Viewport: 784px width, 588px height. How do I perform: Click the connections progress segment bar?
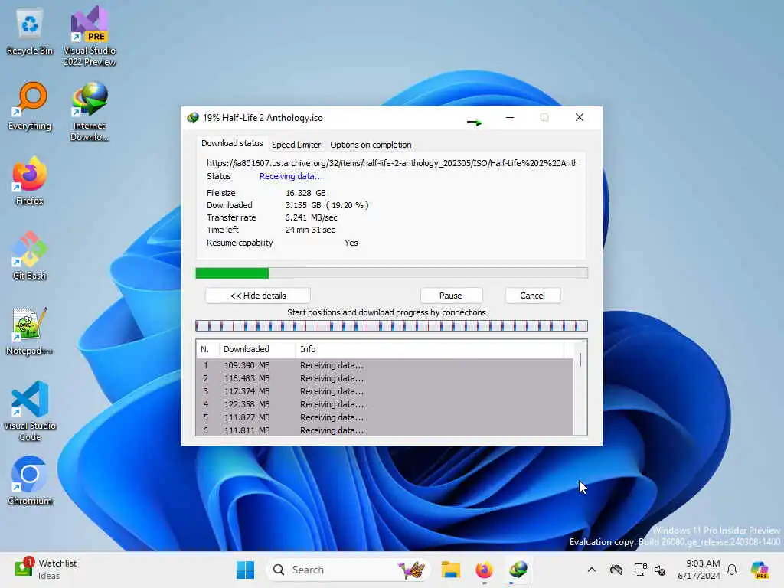point(391,326)
